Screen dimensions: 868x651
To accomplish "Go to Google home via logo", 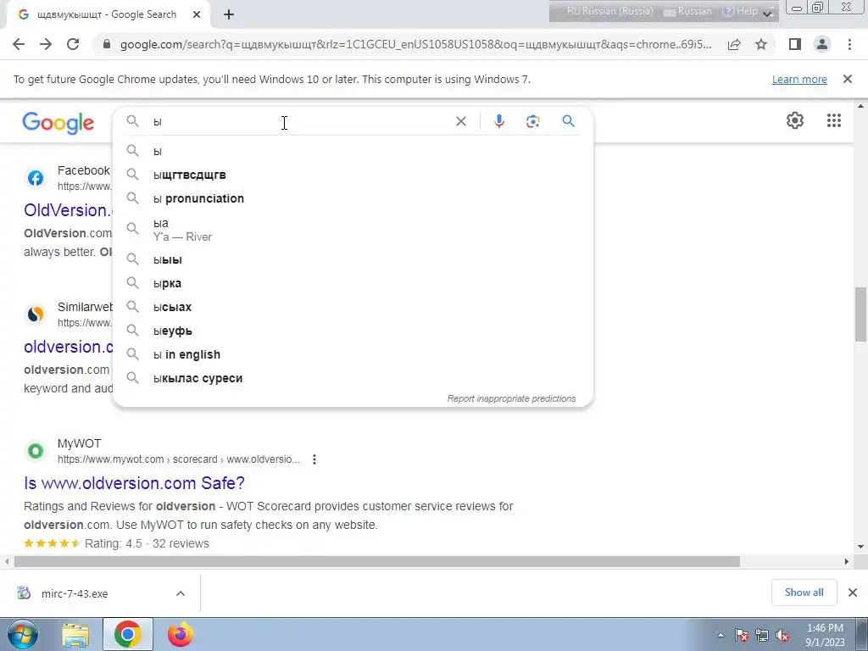I will (x=58, y=123).
